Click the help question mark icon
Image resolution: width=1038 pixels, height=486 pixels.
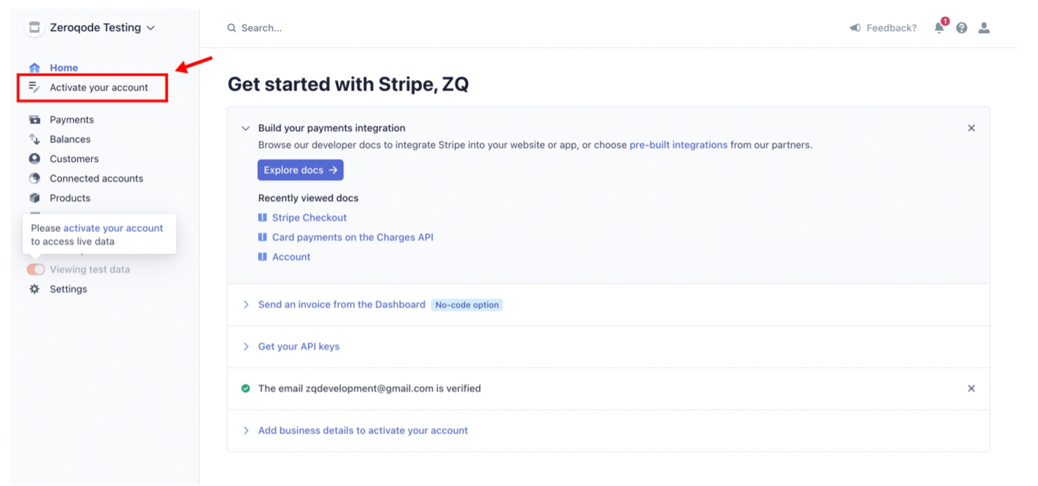[962, 28]
